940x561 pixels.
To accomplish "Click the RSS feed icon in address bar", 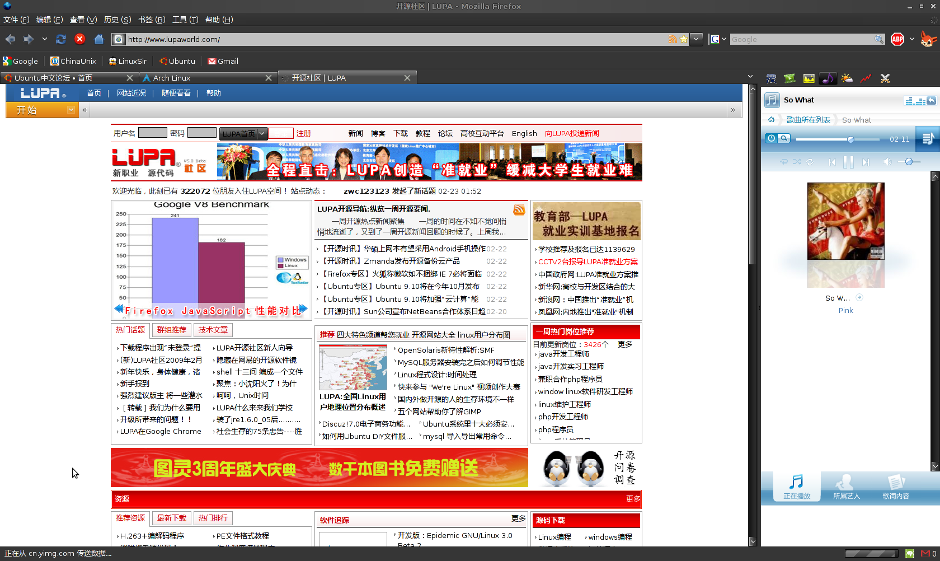I will tap(673, 39).
